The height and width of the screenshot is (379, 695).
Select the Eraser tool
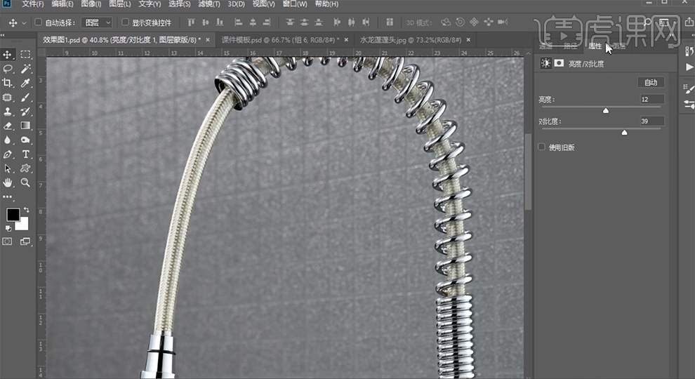tap(8, 126)
